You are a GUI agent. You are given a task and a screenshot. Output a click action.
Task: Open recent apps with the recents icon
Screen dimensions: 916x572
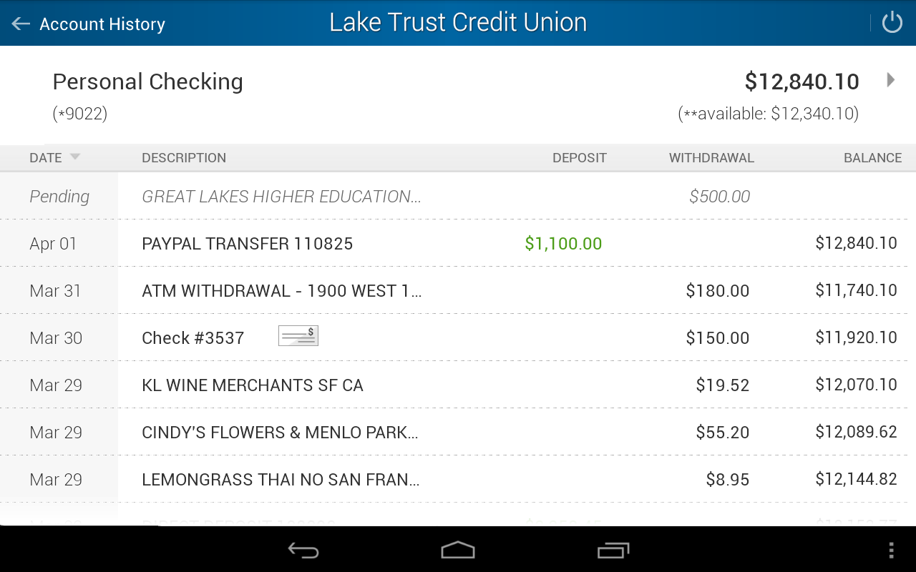pos(612,550)
